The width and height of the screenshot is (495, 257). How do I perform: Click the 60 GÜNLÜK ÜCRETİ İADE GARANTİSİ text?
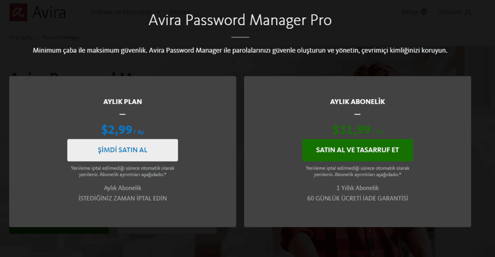click(357, 198)
